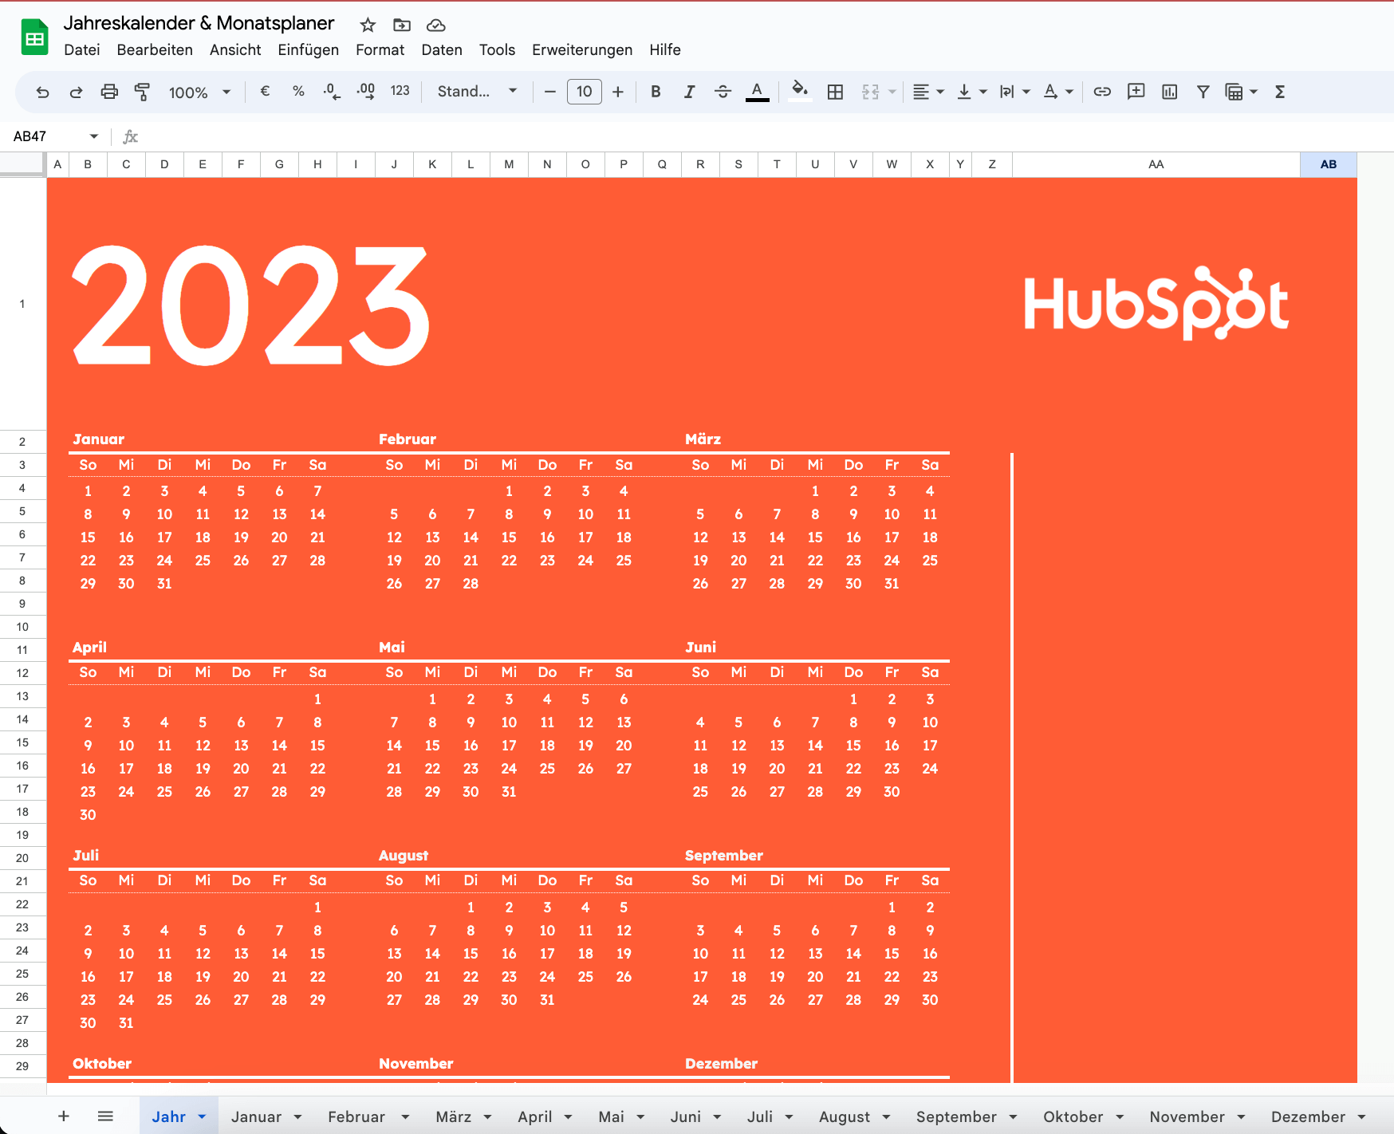Format as percent
The width and height of the screenshot is (1394, 1134).
(x=298, y=91)
